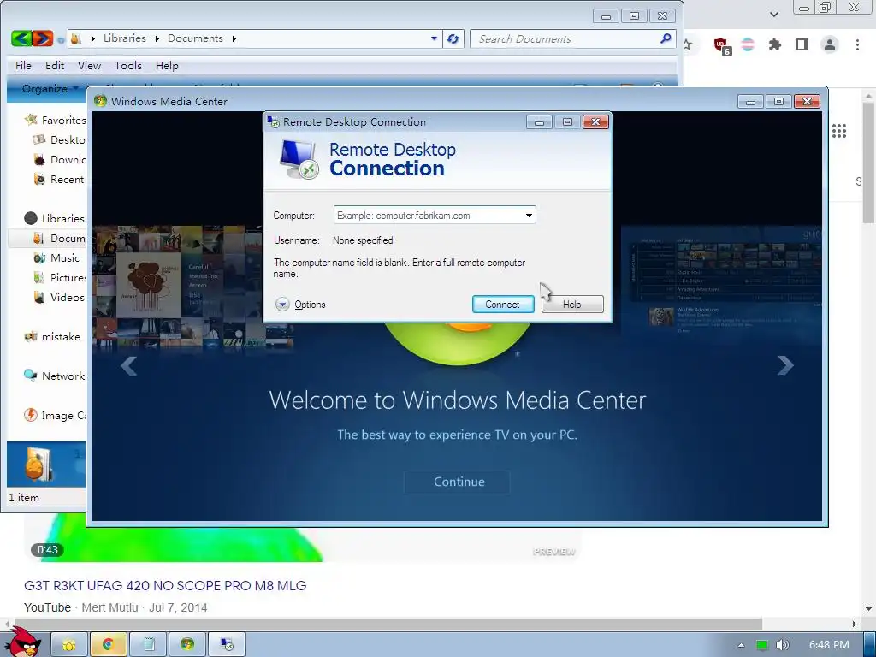
Task: Click Documents in the address breadcrumb
Action: (195, 38)
